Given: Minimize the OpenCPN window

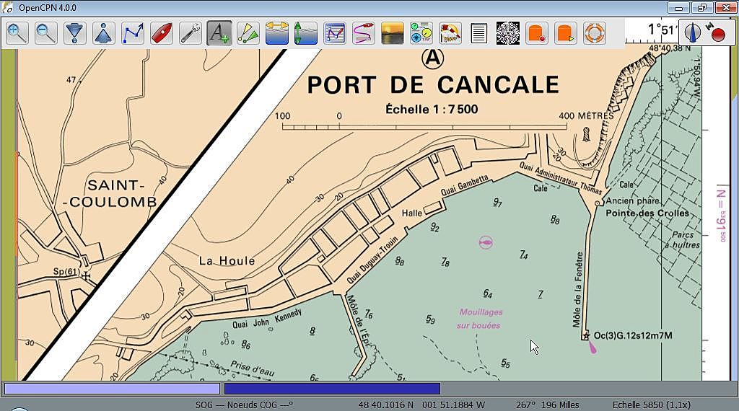Looking at the screenshot, I should [678, 7].
